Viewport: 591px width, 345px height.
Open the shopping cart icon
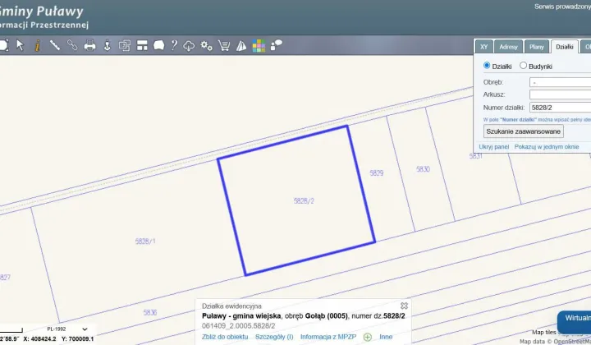pos(224,46)
